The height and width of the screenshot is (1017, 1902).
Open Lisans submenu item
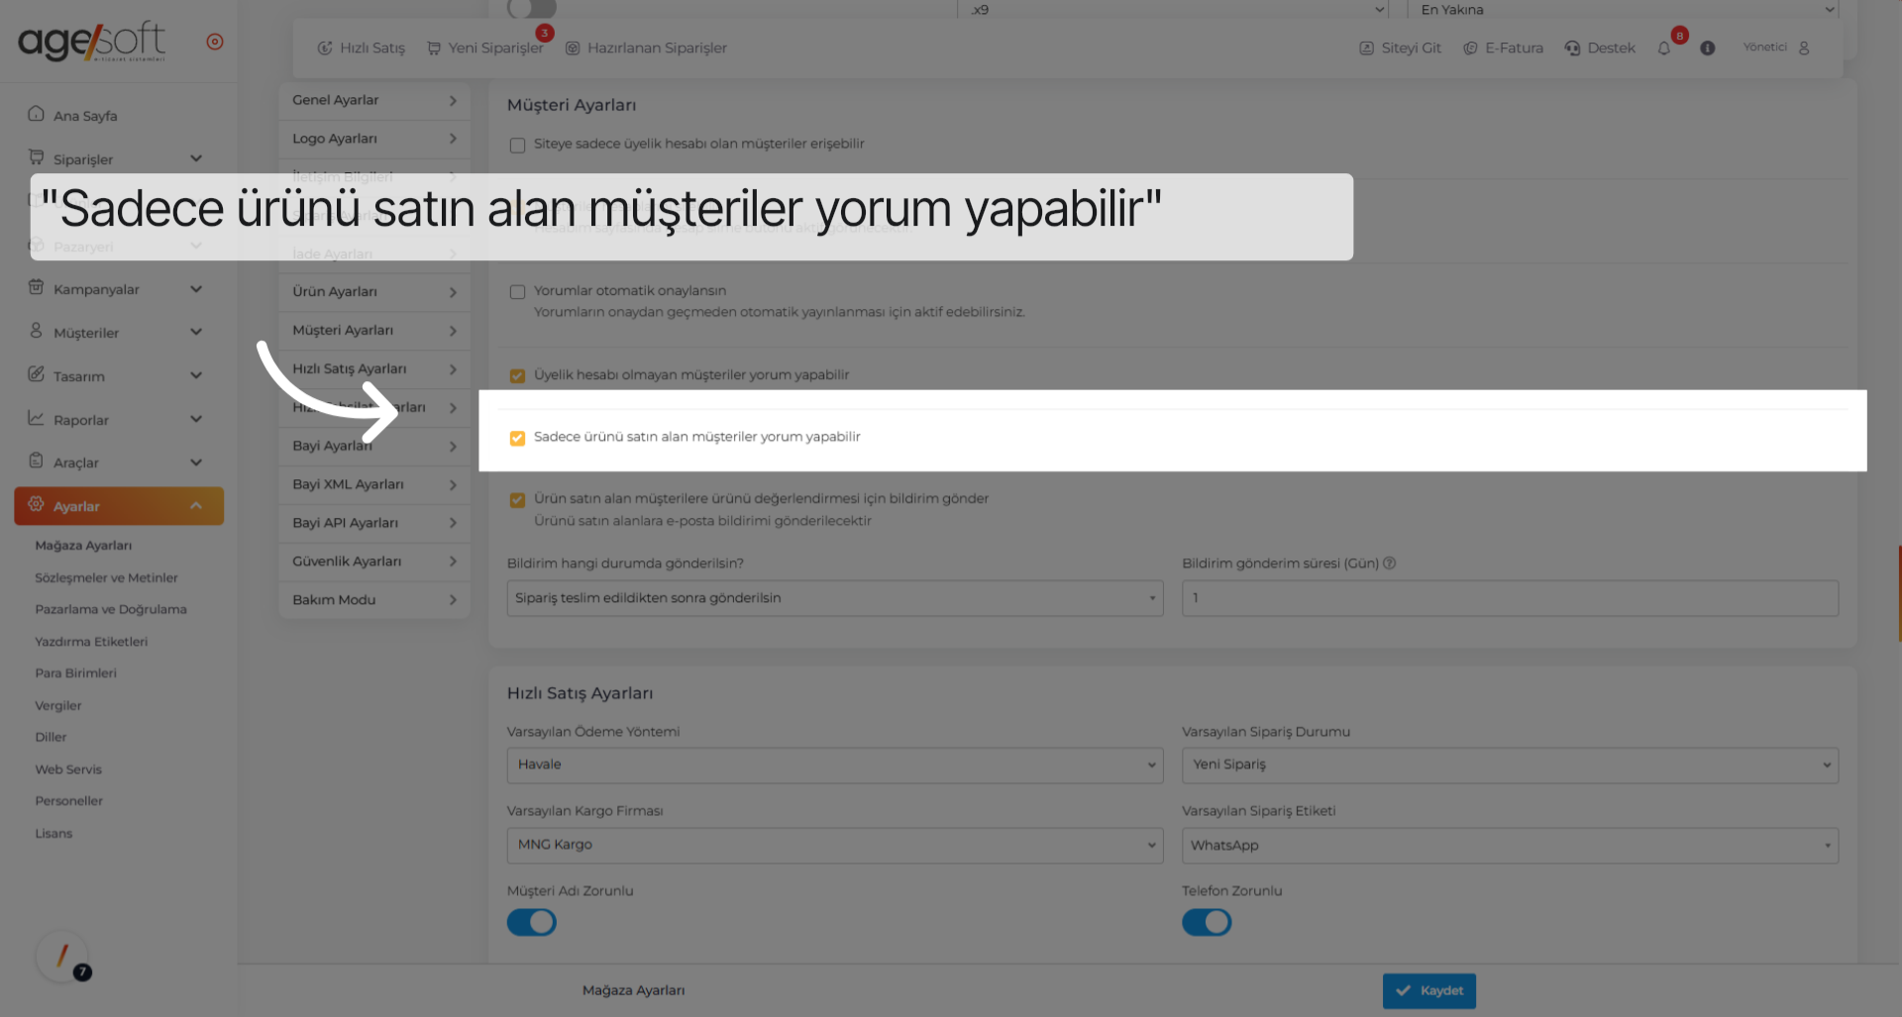(53, 834)
